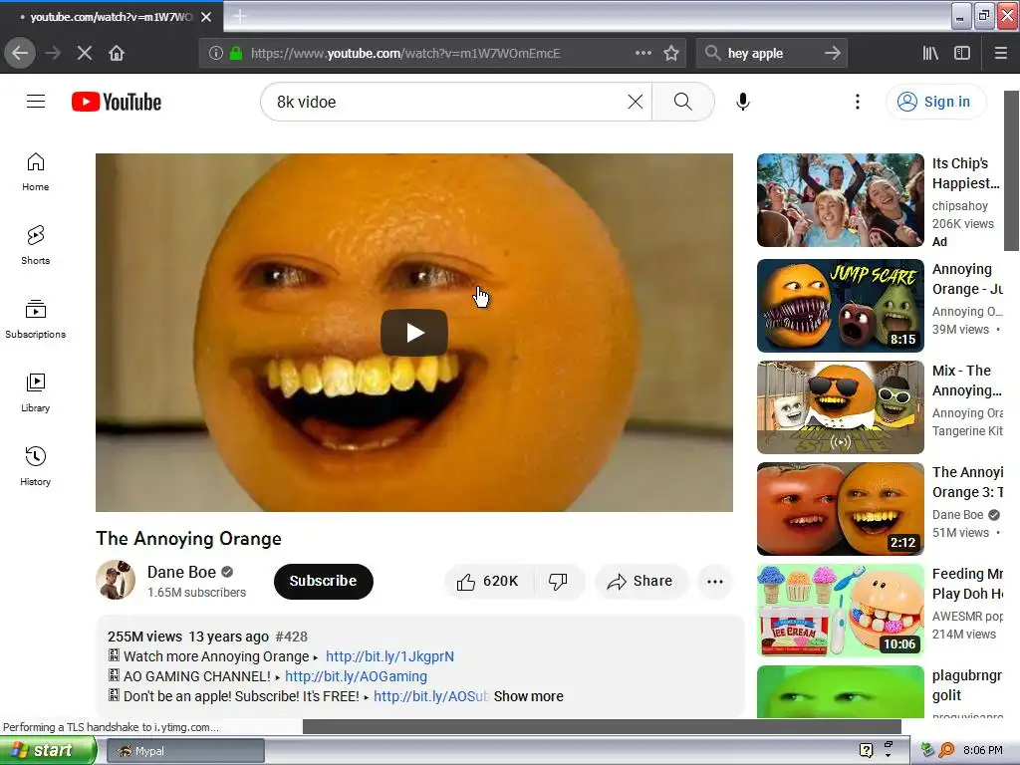
Task: Open plagubrngr golit video title
Action: (x=967, y=685)
